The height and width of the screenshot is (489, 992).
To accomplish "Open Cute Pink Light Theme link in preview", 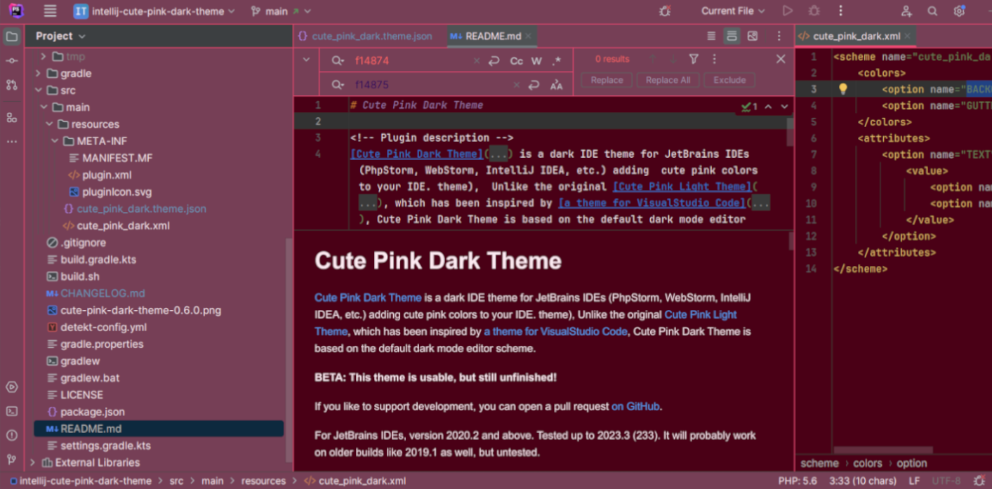I will [526, 323].
